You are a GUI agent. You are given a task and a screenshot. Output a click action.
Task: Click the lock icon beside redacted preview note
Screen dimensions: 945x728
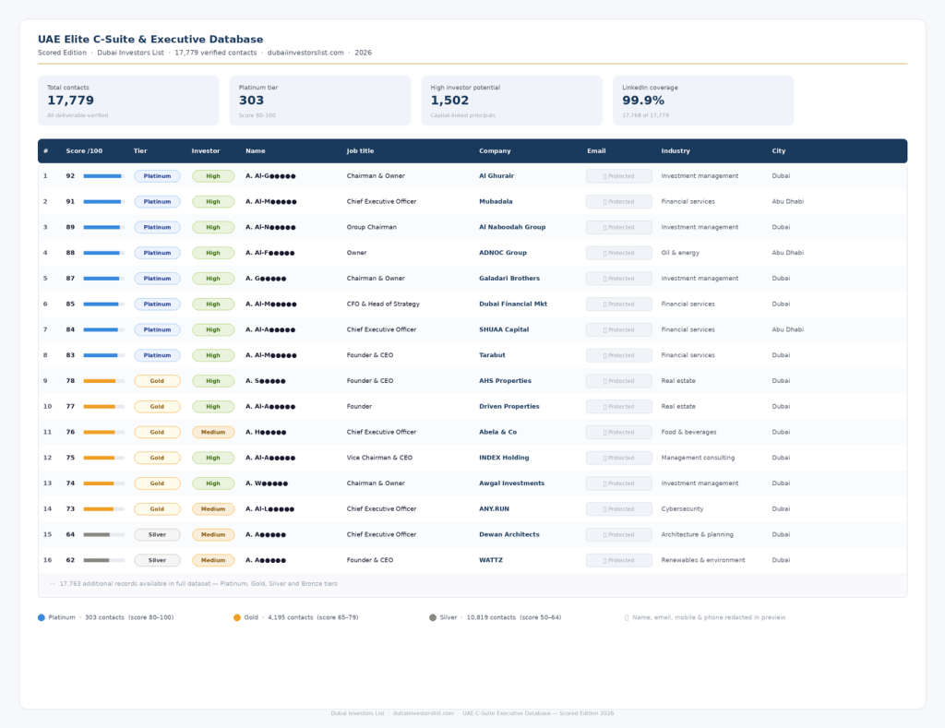click(627, 617)
